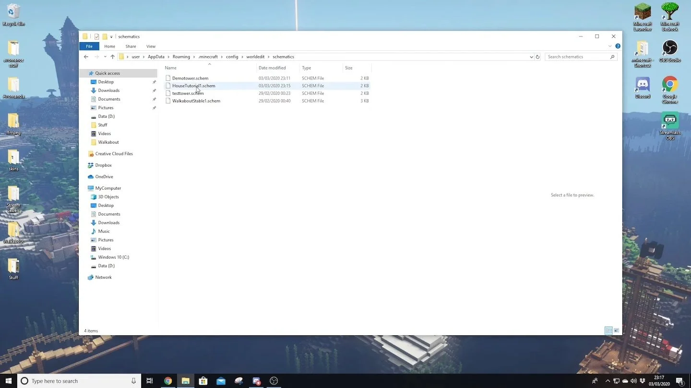Click into the Search schematics field
691x388 pixels.
[578, 57]
